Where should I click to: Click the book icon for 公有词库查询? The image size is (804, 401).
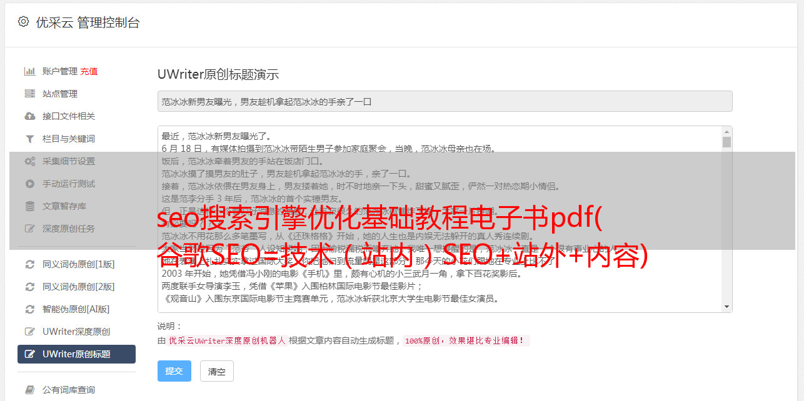tap(29, 390)
